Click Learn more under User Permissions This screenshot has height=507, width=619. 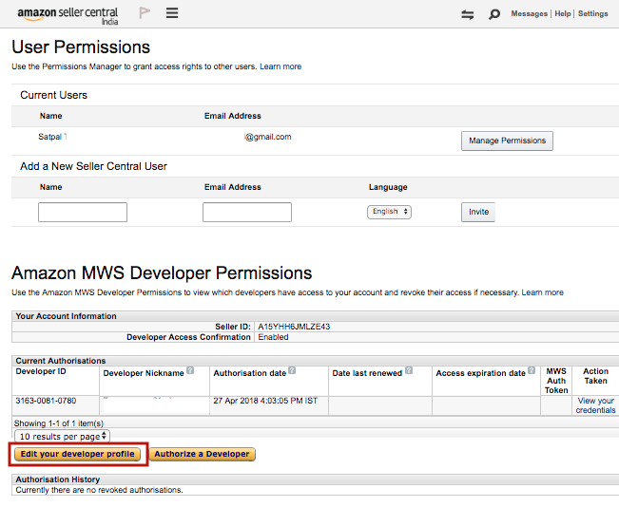coord(280,66)
